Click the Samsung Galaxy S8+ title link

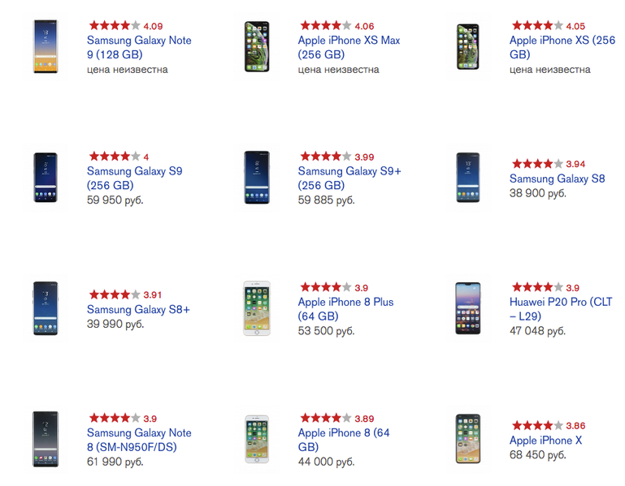point(138,309)
